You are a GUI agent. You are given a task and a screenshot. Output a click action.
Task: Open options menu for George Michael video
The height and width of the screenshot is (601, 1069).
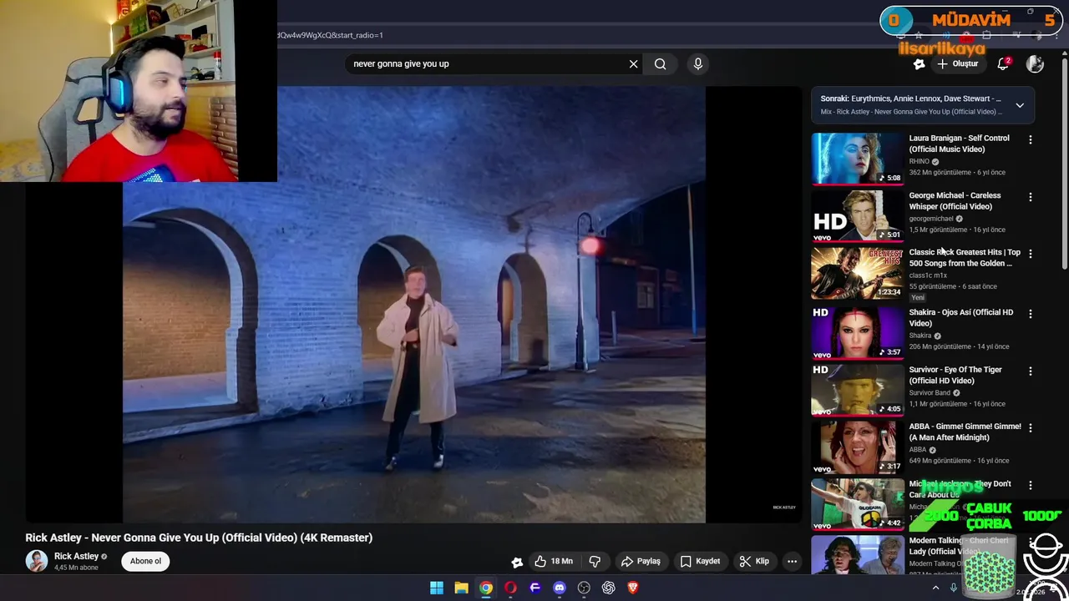(x=1030, y=197)
